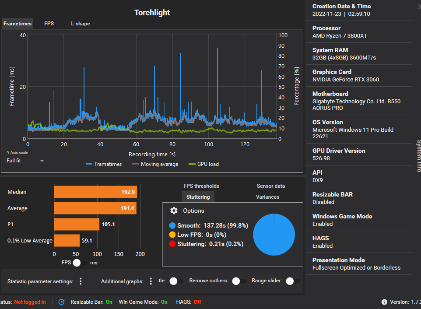Toggle Frametimes series in chart legend

point(104,164)
